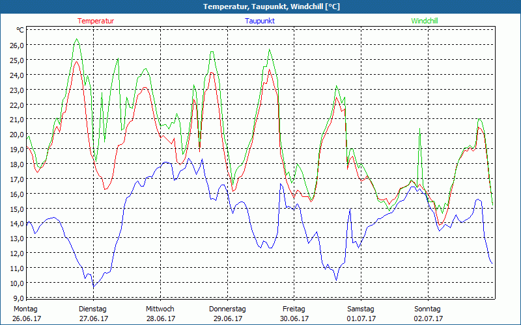Select the Sonntag day label
This screenshot has width=521, height=325.
(x=428, y=309)
